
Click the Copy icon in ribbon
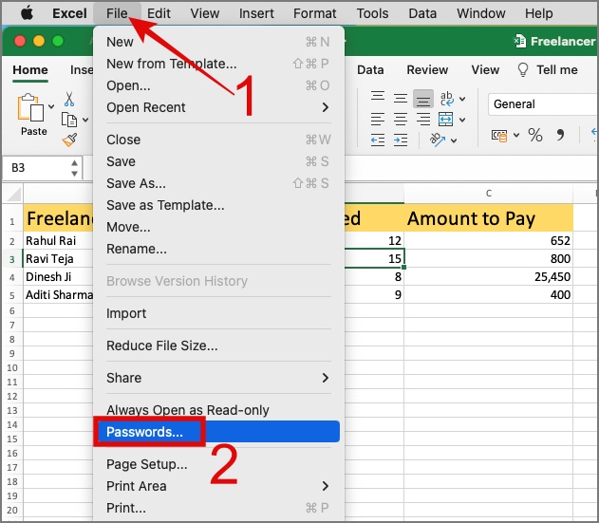click(69, 120)
